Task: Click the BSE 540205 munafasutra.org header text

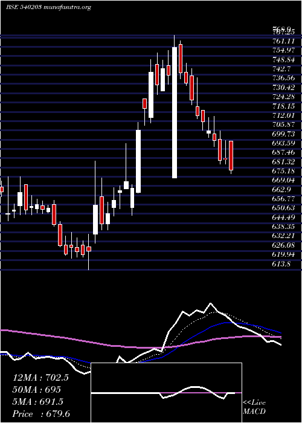Action: (48, 7)
